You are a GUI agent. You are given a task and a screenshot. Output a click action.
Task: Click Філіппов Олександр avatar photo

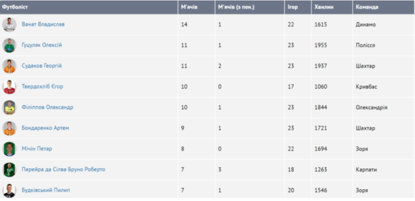point(9,107)
